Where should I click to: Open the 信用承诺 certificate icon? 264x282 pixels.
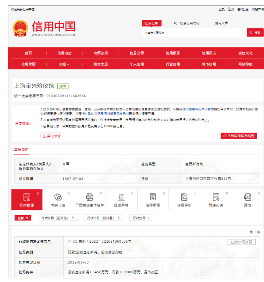(153, 197)
